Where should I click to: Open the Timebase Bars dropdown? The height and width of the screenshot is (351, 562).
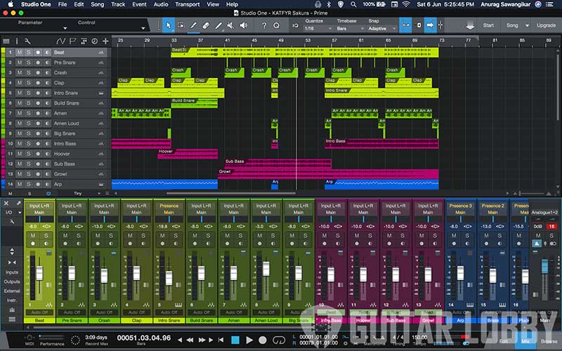pos(350,29)
